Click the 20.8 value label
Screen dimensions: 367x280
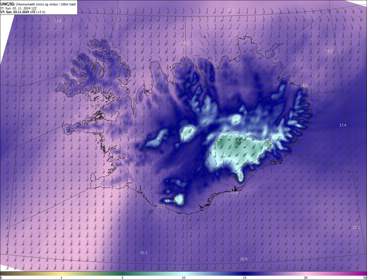[x=244, y=259]
